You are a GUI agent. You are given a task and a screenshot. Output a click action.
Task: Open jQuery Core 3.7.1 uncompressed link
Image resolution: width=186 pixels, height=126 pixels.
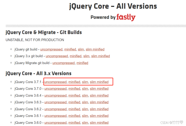pyautogui.click(x=55, y=82)
